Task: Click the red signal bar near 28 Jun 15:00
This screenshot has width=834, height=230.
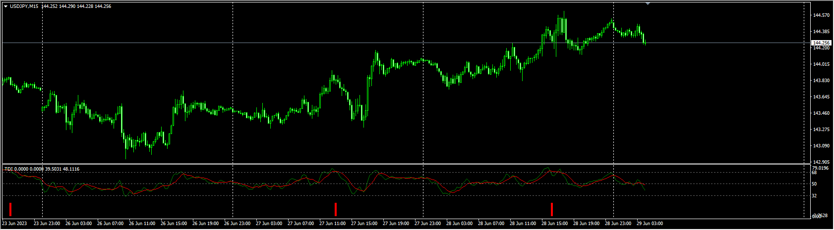Action: pos(551,209)
